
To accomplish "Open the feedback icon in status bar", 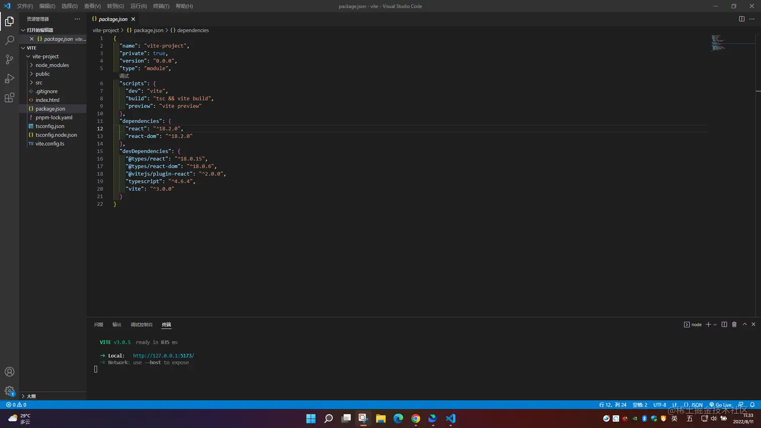I will coord(741,405).
